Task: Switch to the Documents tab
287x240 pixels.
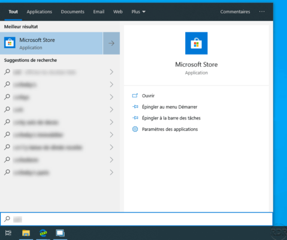Action: pyautogui.click(x=72, y=12)
